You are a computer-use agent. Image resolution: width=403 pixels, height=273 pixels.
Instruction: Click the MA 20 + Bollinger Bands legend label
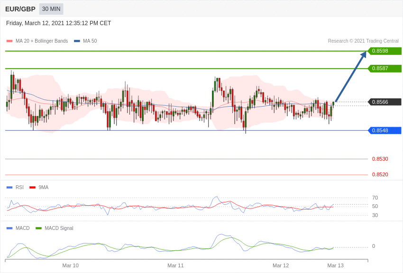tap(42, 41)
